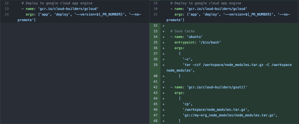
Task: Click plus marker on line 42
Action: point(163,87)
